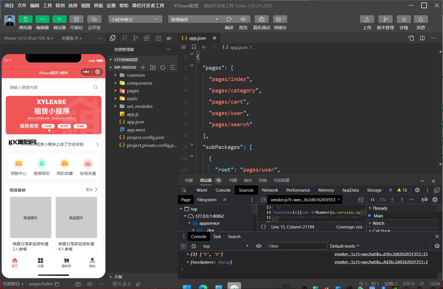The height and width of the screenshot is (289, 443).
Task: Switch to the Network tab
Action: tap(270, 190)
